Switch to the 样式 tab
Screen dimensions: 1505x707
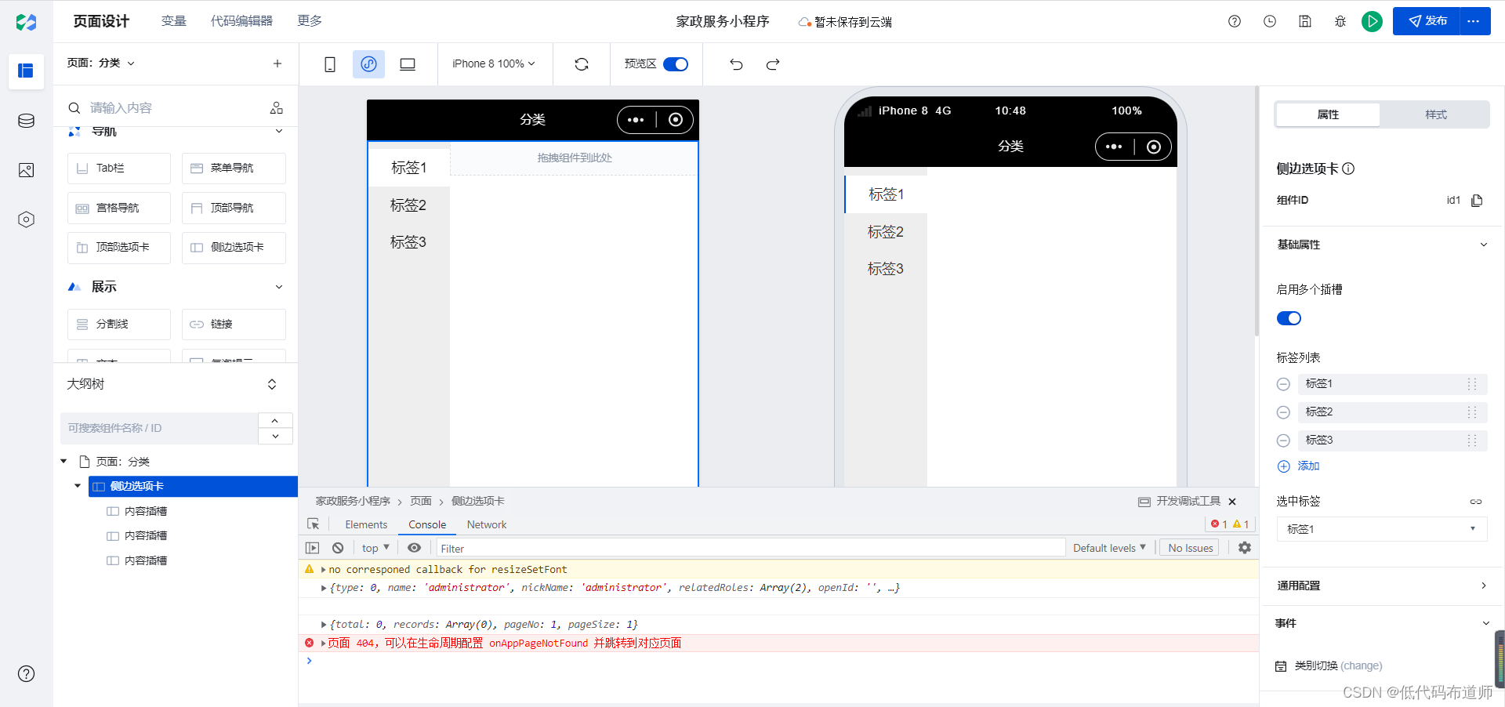[x=1435, y=114]
